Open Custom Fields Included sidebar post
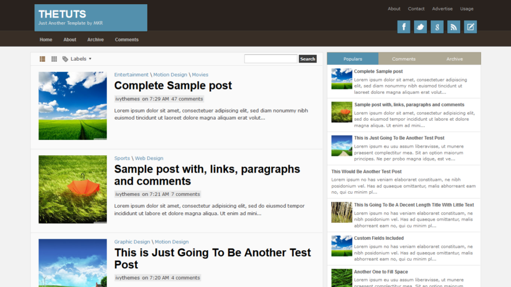Image resolution: width=511 pixels, height=287 pixels. pos(379,238)
